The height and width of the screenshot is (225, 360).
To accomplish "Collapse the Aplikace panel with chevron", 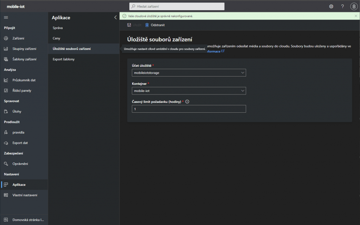I will (x=115, y=18).
